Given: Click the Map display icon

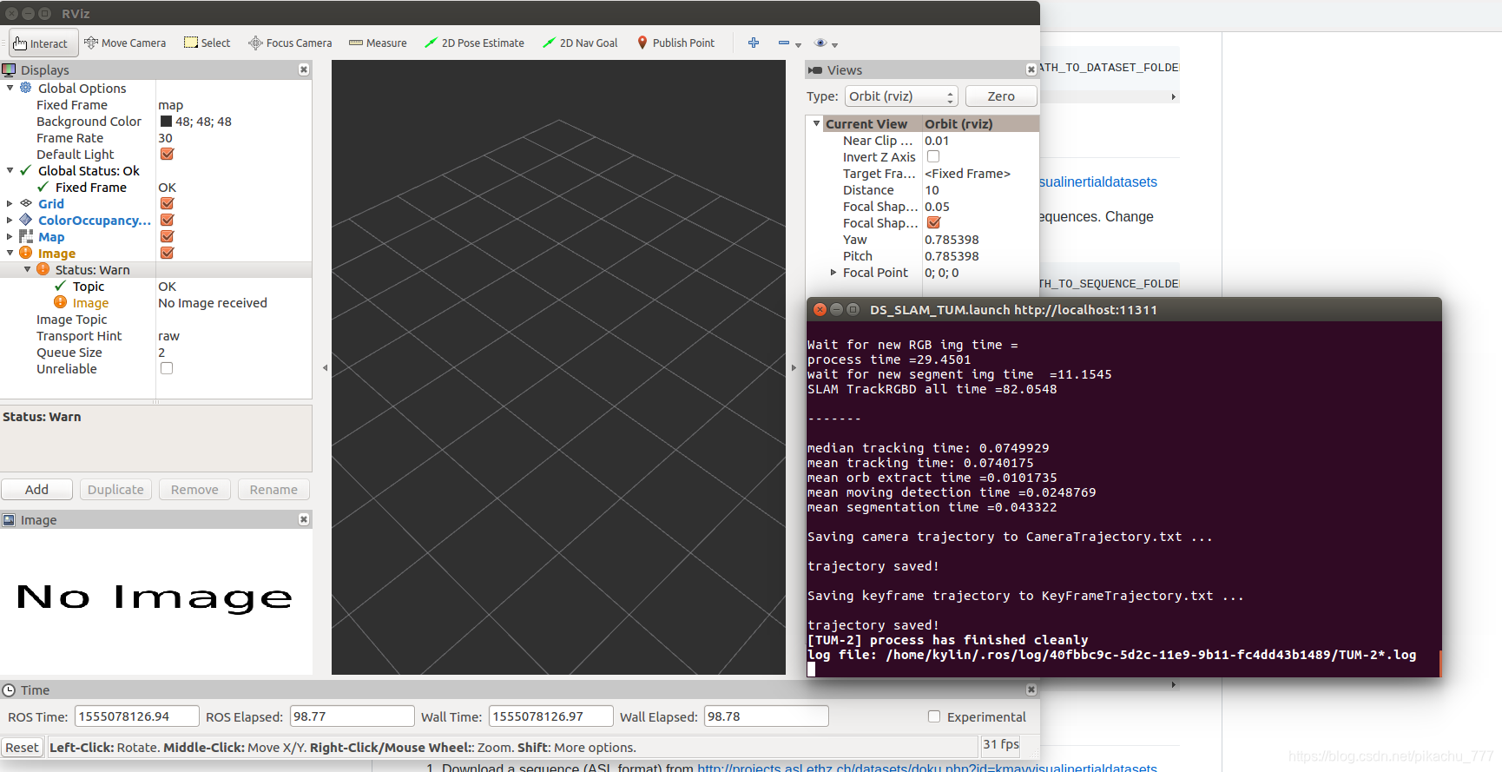Looking at the screenshot, I should (x=26, y=236).
